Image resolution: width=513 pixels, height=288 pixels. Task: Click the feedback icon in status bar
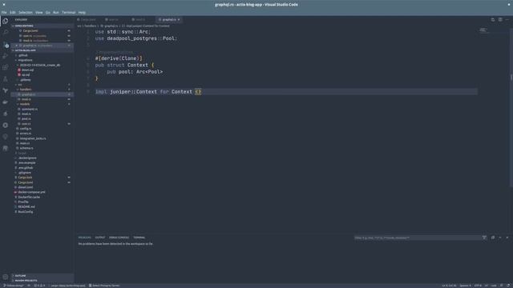pos(502,286)
